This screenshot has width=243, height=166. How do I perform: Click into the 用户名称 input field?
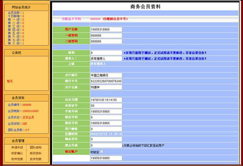point(106,29)
